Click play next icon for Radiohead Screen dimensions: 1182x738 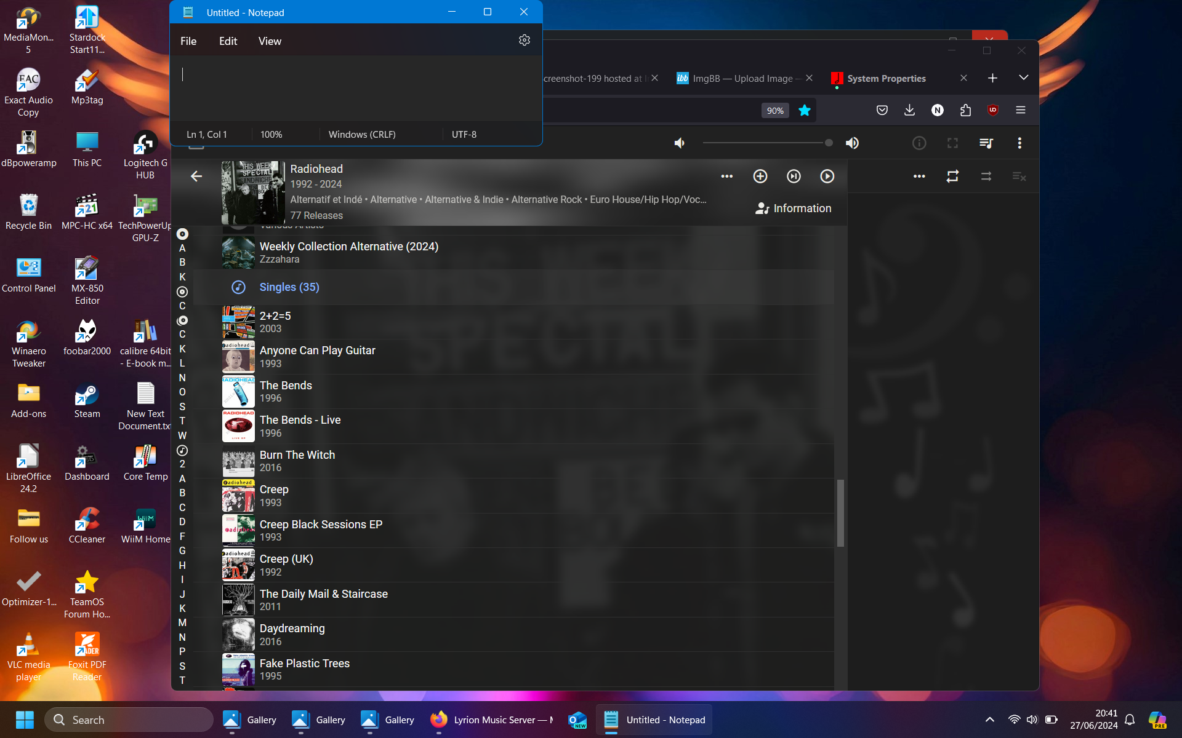(x=794, y=177)
